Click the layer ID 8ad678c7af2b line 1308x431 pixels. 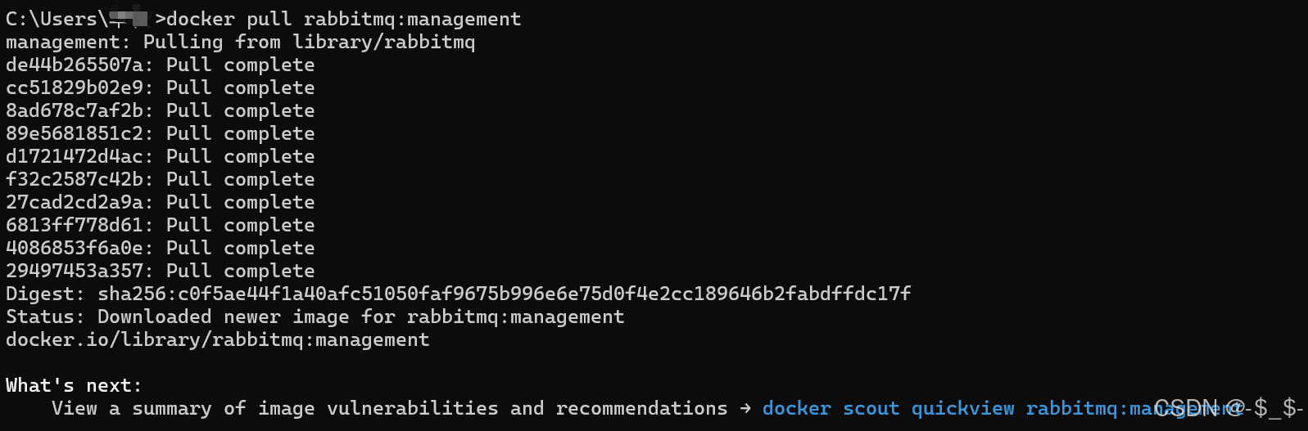(160, 110)
